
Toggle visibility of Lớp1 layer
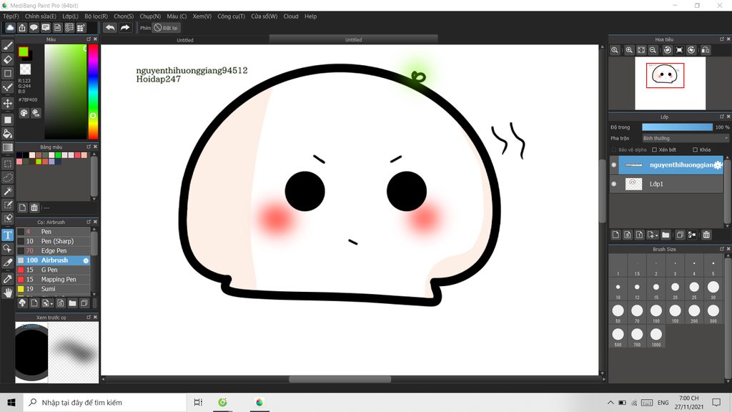pyautogui.click(x=614, y=184)
